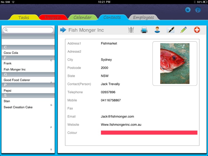Image resolution: width=208 pixels, height=156 pixels.
Task: Add new contact with red plus
Action: [197, 30]
